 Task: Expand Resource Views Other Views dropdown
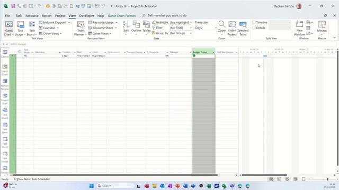[100, 33]
